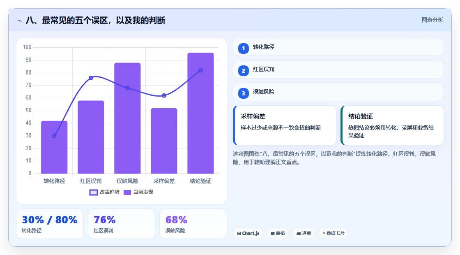Image resolution: width=460 pixels, height=255 pixels.
Task: Click the 76% stat value
Action: tap(104, 220)
